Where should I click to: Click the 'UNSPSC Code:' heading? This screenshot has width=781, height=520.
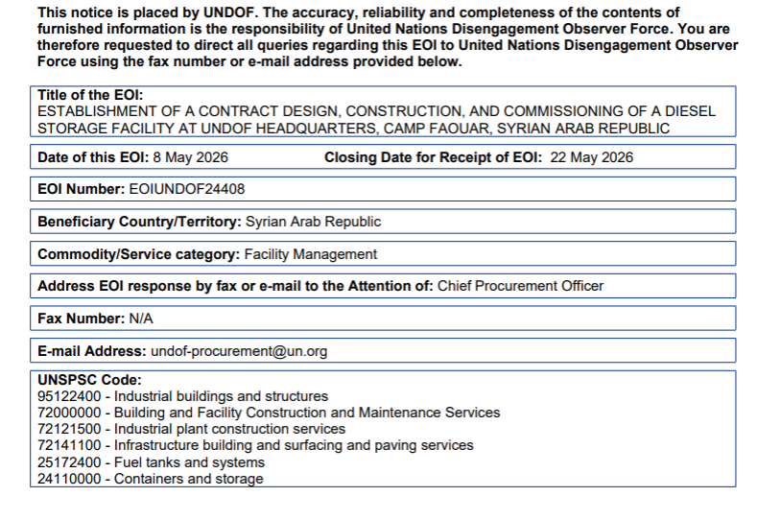click(89, 380)
